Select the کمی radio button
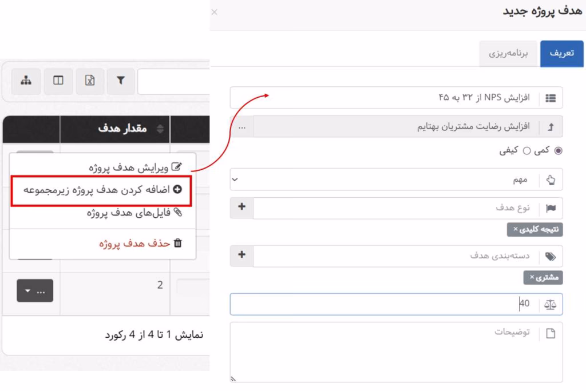The width and height of the screenshot is (586, 391). [x=558, y=150]
